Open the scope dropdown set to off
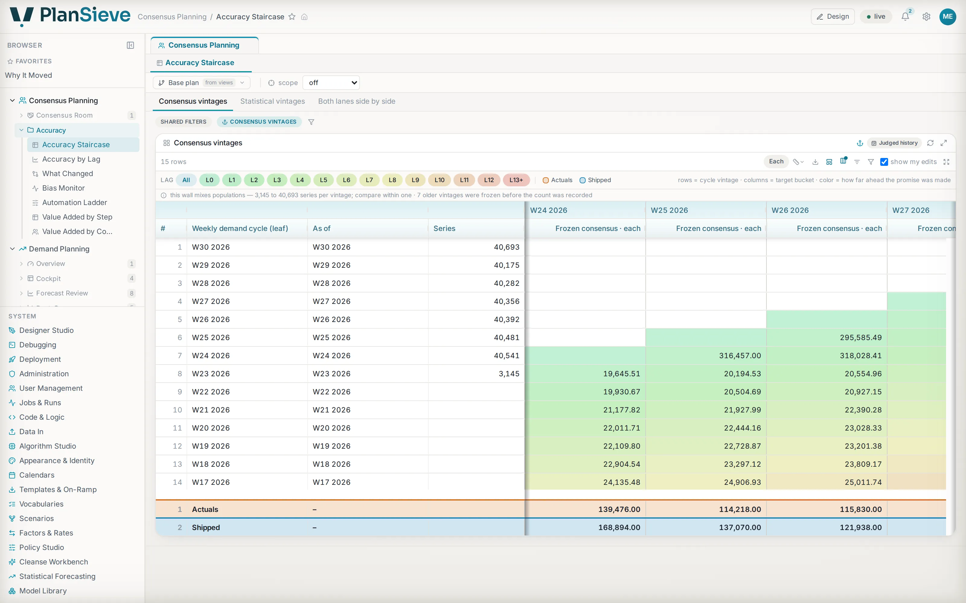This screenshot has height=603, width=966. [x=331, y=83]
